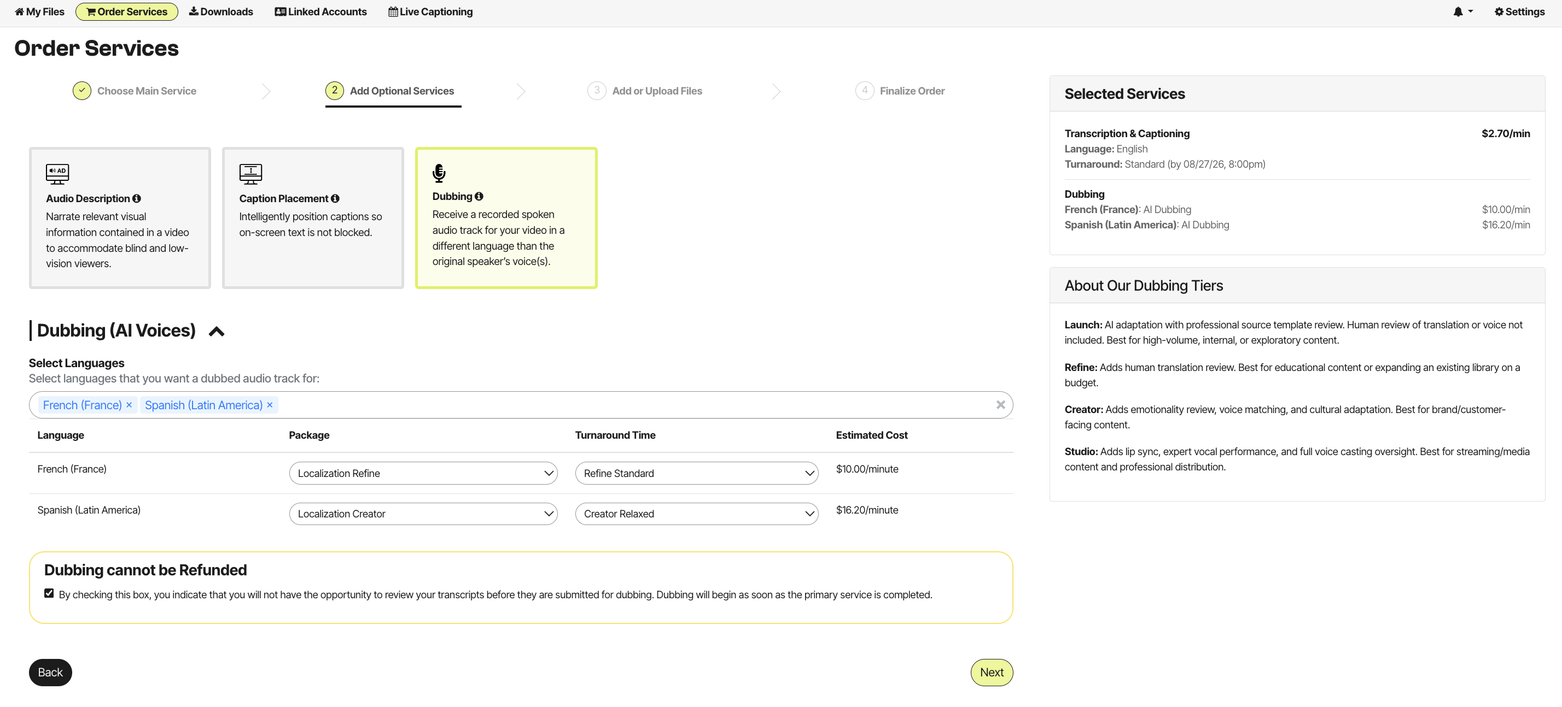Screen dimensions: 1562x707
Task: Select the Audio Description service card
Action: (120, 218)
